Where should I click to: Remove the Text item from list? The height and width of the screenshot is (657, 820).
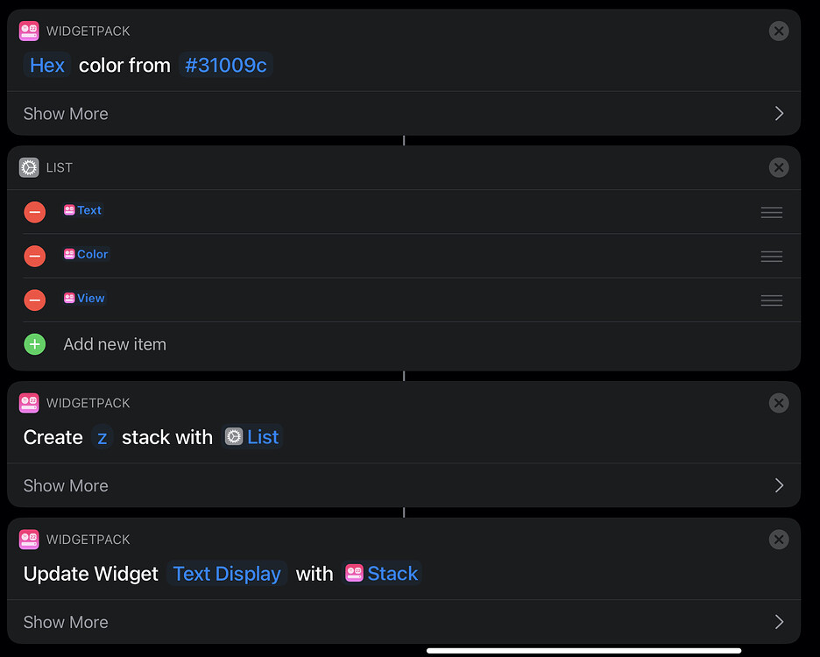click(x=34, y=212)
